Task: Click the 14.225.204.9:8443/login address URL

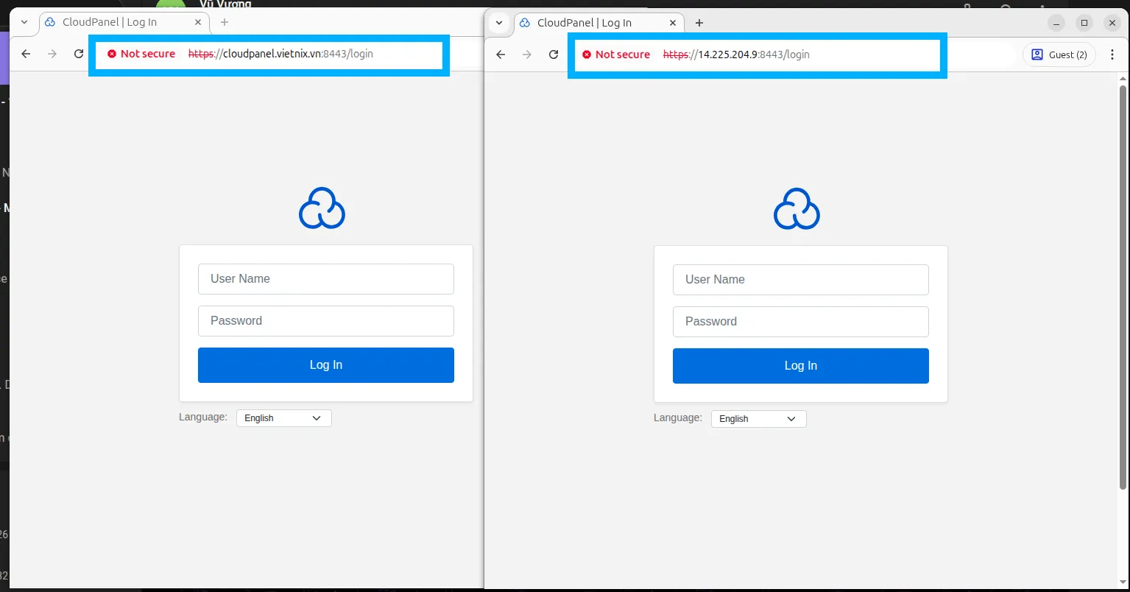Action: point(736,54)
